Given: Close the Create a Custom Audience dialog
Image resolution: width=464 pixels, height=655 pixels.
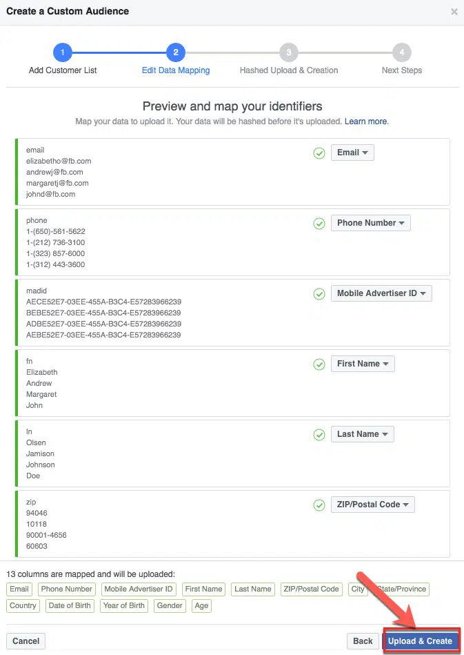Looking at the screenshot, I should 454,11.
